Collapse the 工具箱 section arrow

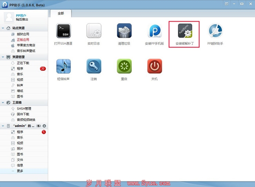point(3,103)
